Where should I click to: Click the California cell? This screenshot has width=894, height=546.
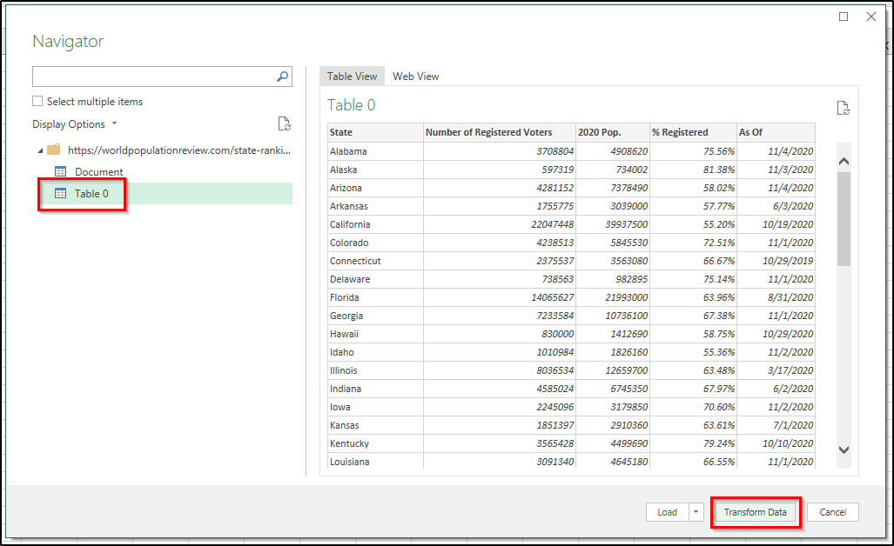pyautogui.click(x=375, y=224)
